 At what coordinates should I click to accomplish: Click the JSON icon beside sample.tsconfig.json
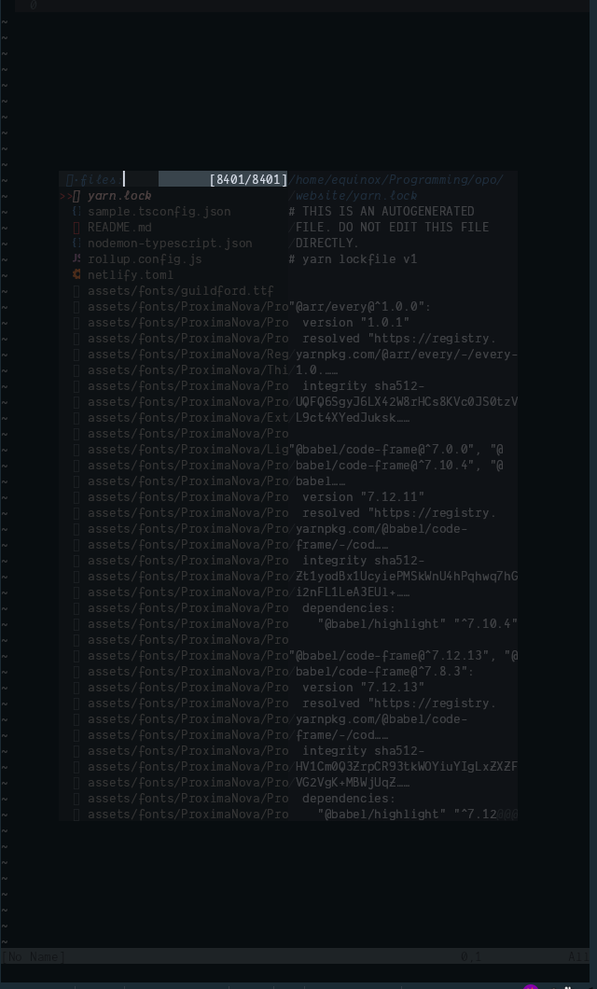(x=76, y=211)
